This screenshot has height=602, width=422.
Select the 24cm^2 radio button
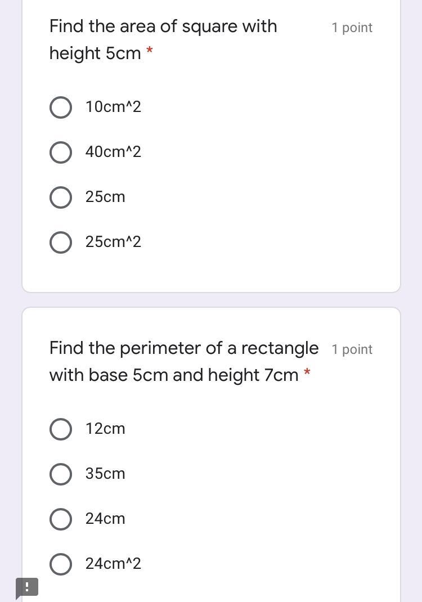pos(61,564)
